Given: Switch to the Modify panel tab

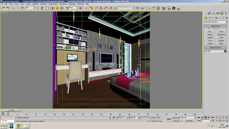Looking at the screenshot, I should [209, 13].
